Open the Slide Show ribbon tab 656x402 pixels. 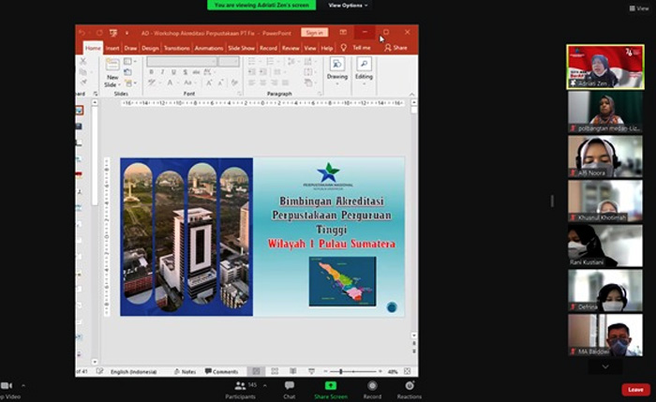[241, 48]
